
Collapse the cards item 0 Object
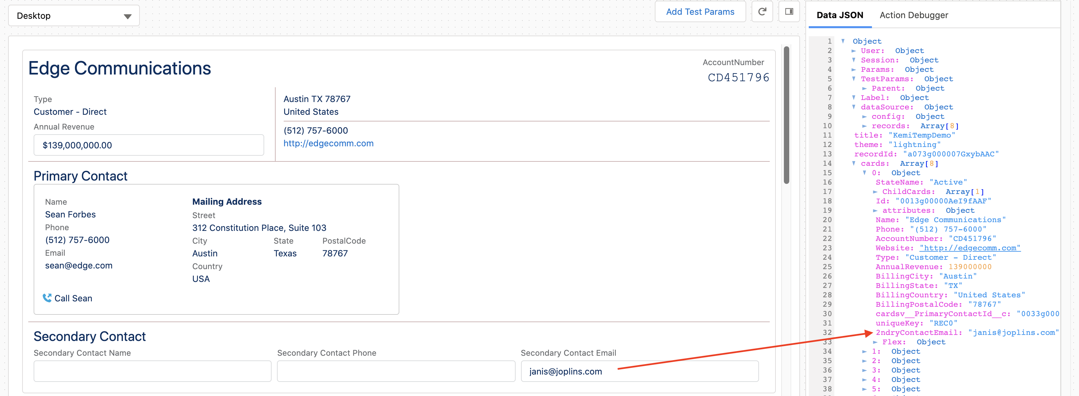pyautogui.click(x=865, y=173)
